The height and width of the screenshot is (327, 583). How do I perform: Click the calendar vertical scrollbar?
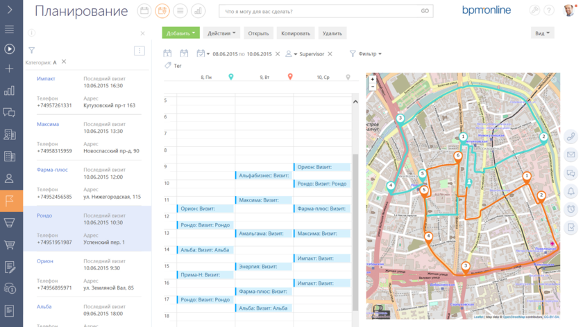point(355,208)
